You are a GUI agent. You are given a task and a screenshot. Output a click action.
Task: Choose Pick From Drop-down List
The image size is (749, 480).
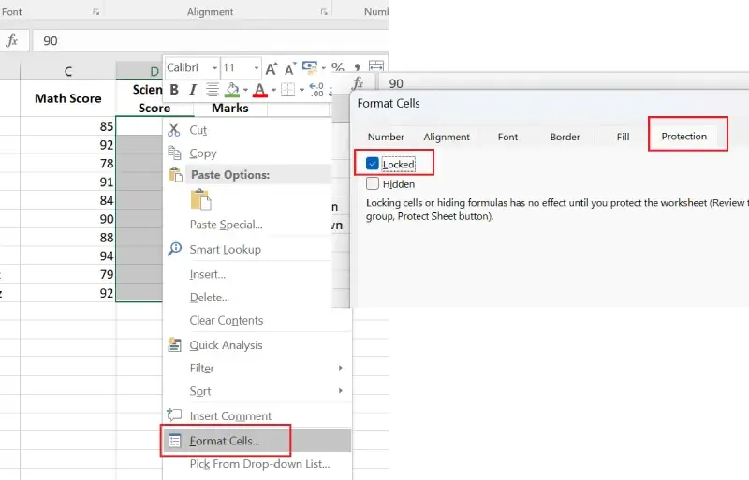[x=259, y=464]
